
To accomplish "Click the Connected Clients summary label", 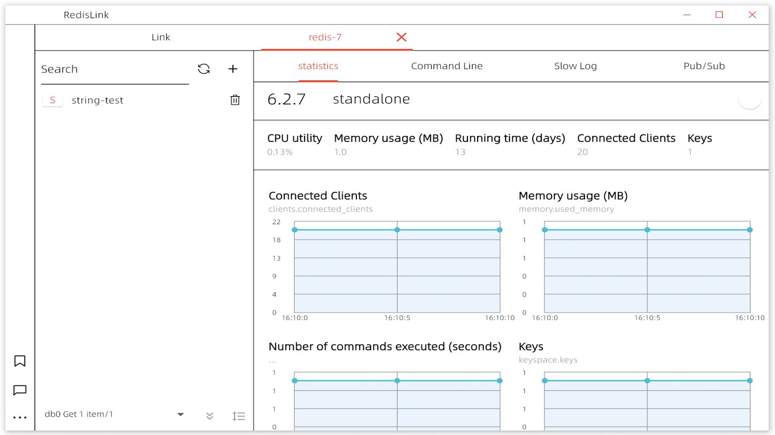I will (x=626, y=138).
